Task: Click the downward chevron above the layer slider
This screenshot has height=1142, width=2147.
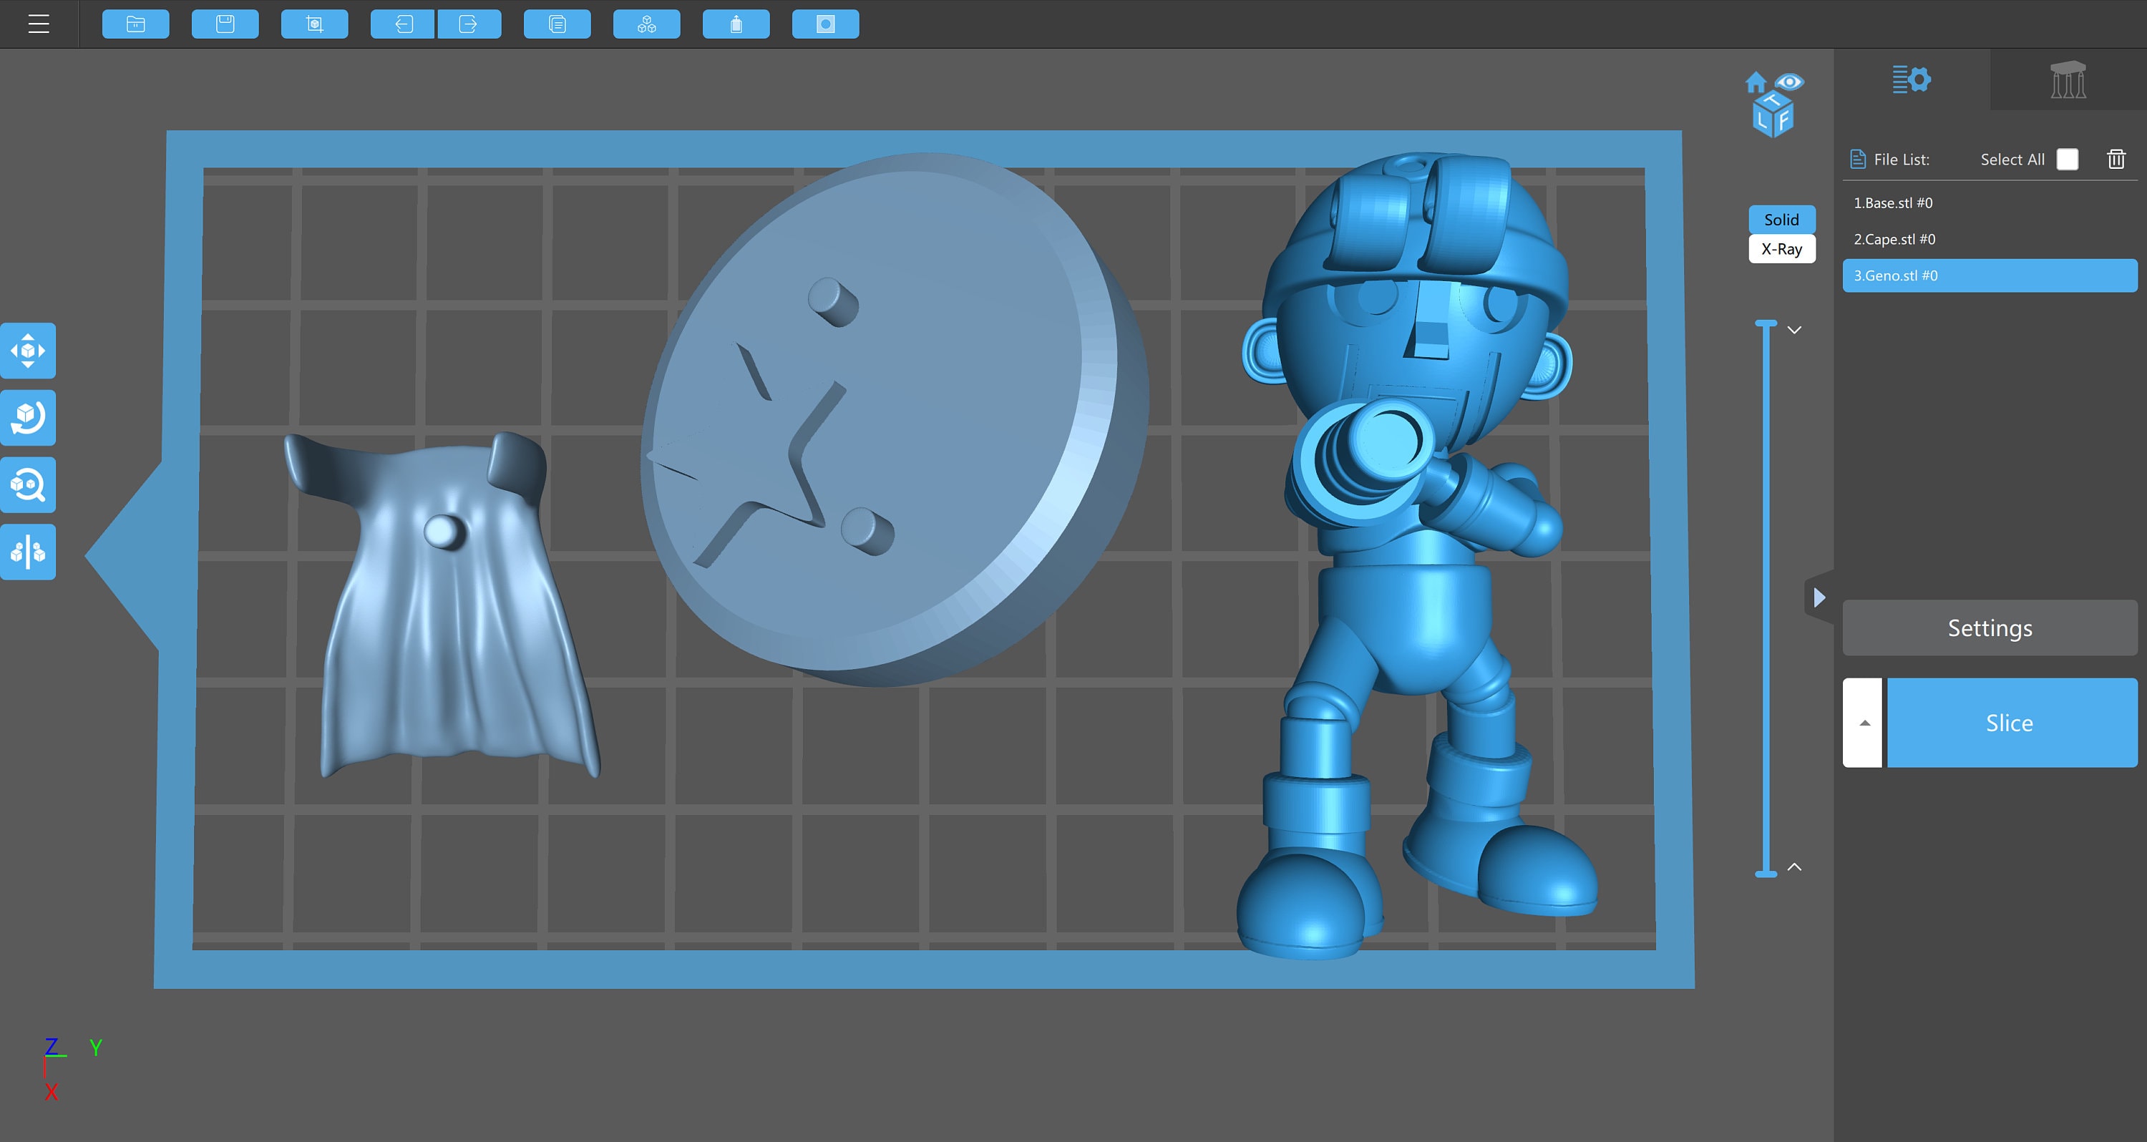Action: coord(1794,329)
